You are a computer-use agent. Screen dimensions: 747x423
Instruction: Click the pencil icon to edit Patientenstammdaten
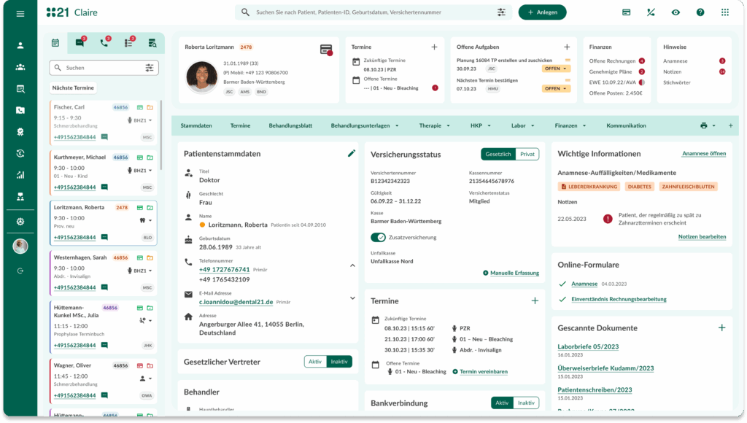pyautogui.click(x=352, y=153)
